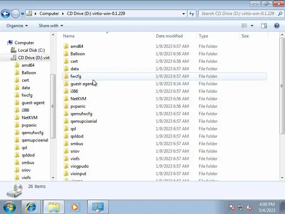Viewport: 285px width, 214px height.
Task: Click the drive icon in address bar
Action: (x=29, y=14)
